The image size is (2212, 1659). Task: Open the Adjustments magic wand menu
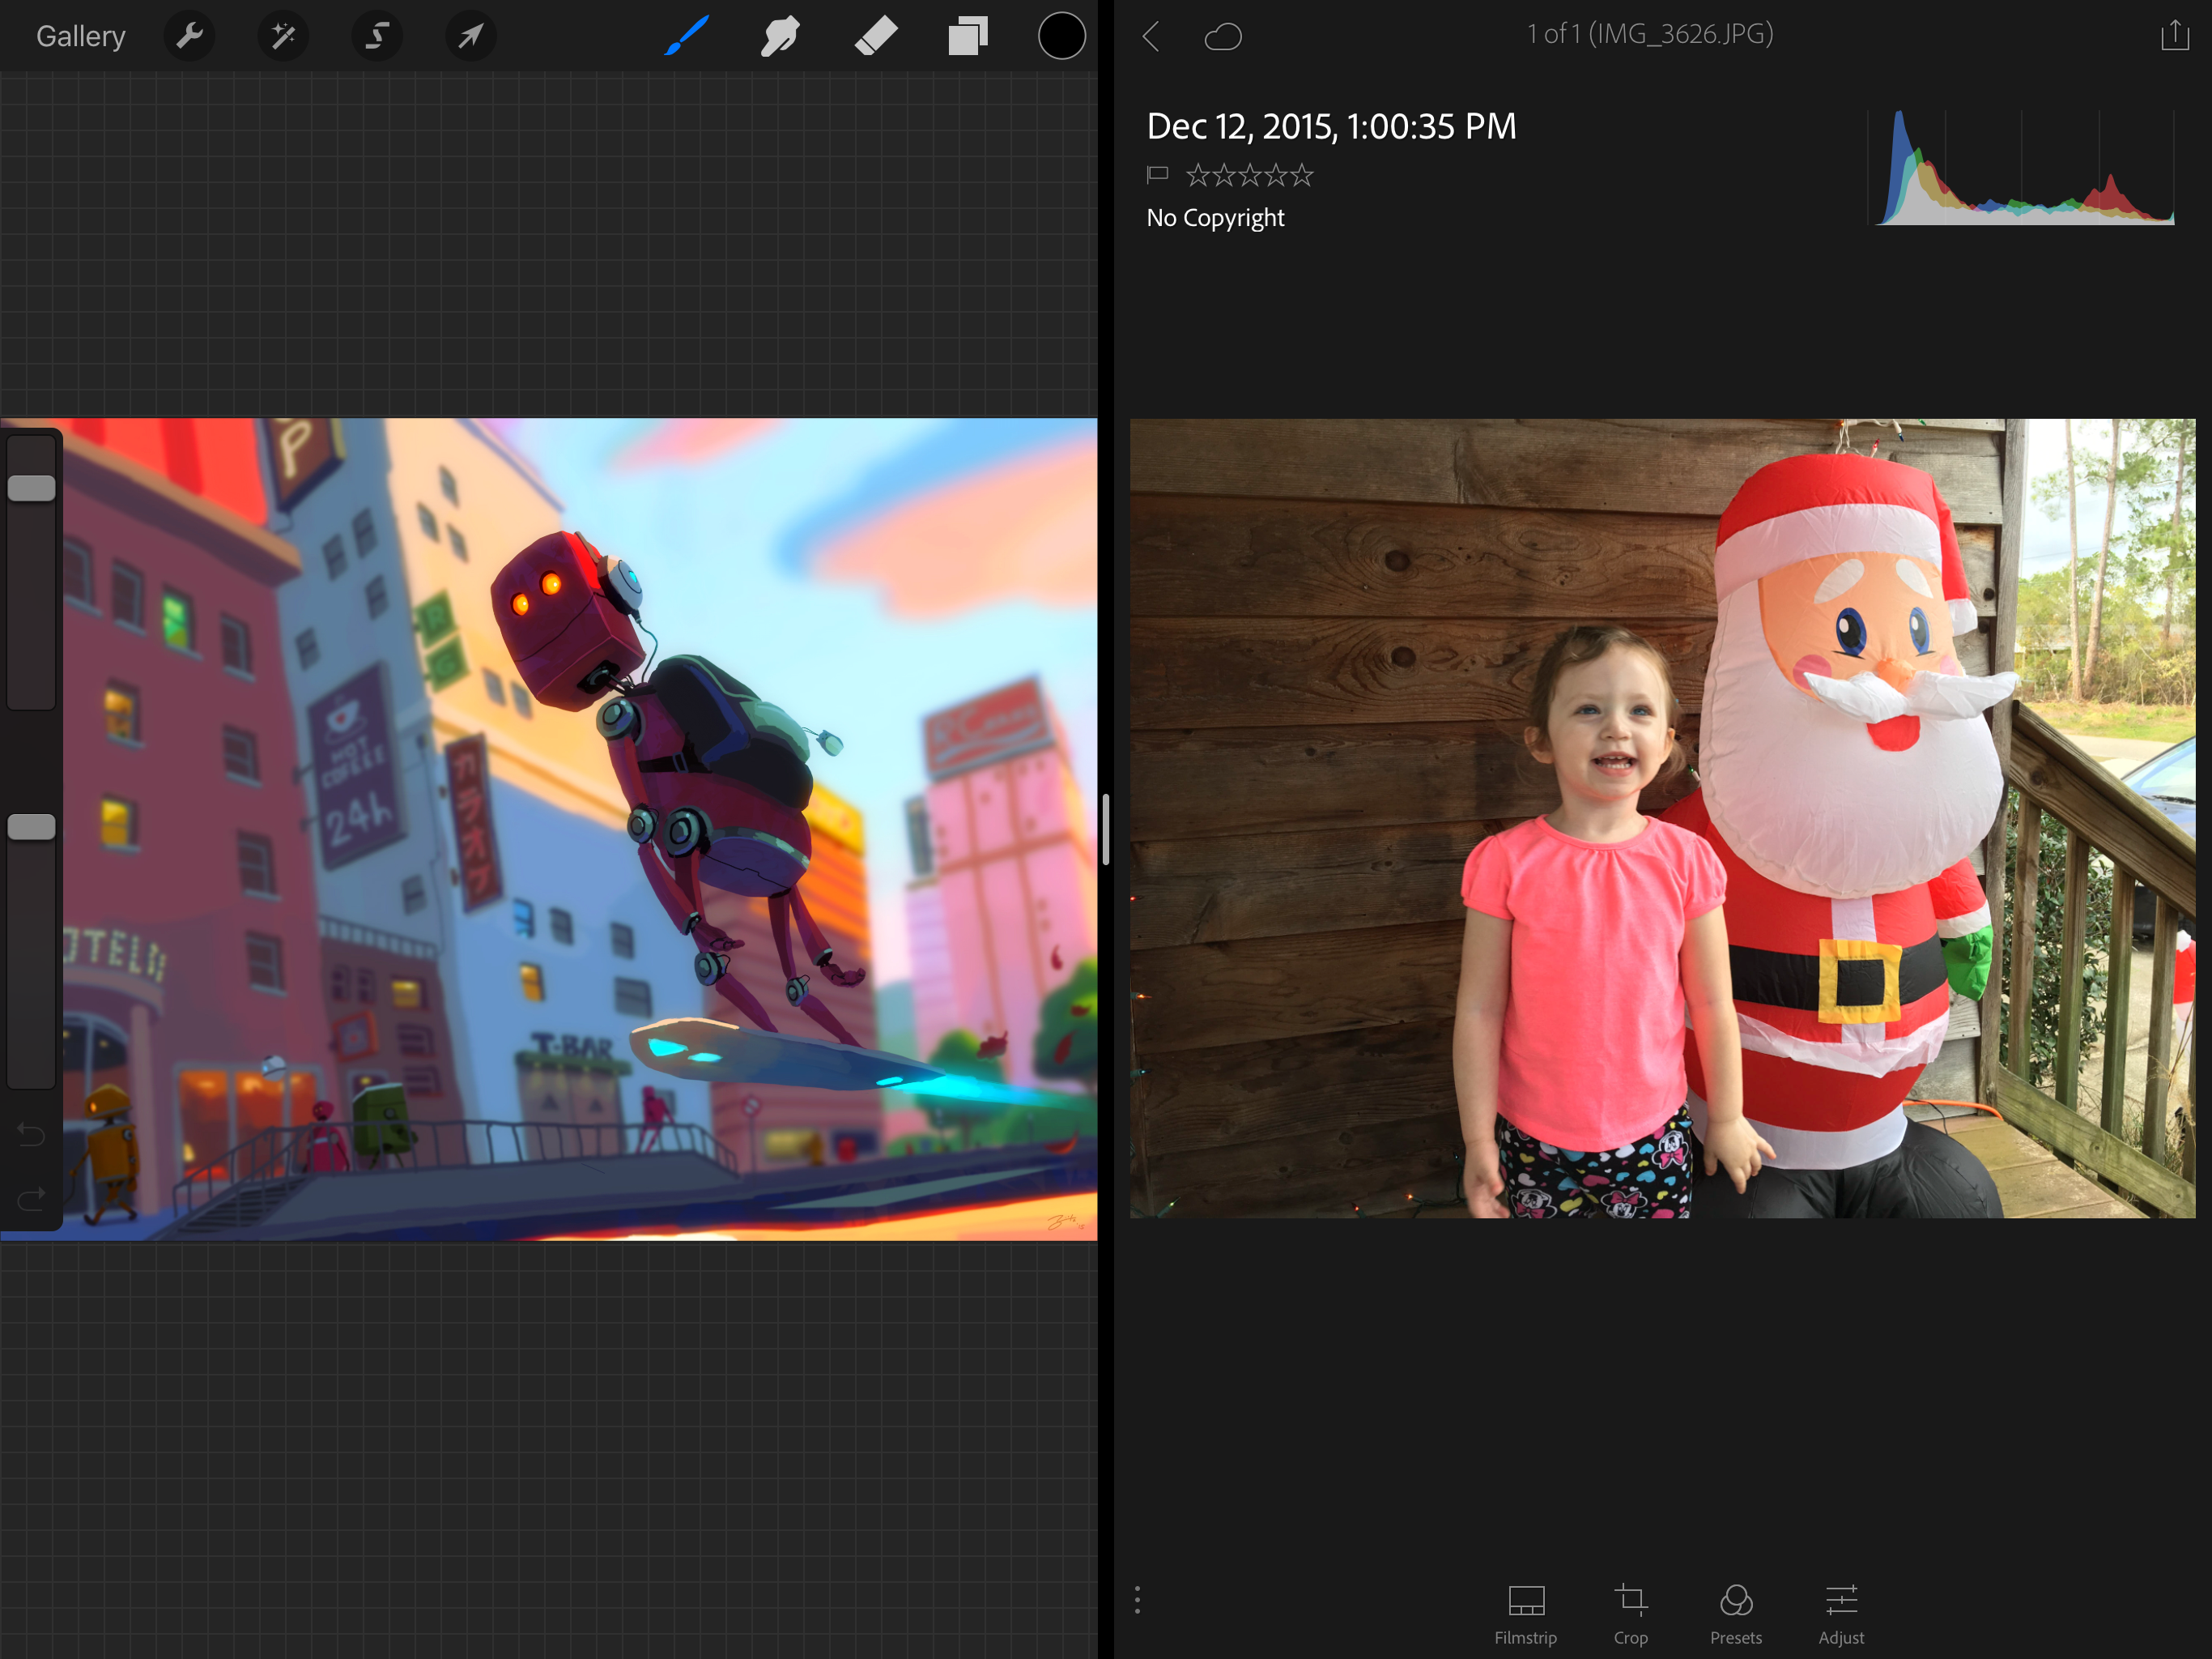(x=283, y=37)
